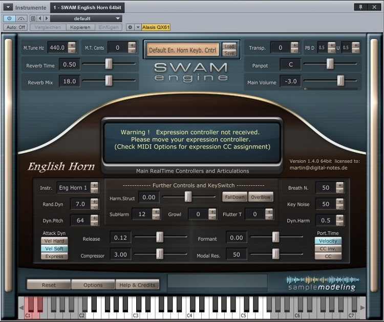Click Einfügen button
Viewport: 384px width, 322px height.
[109, 27]
